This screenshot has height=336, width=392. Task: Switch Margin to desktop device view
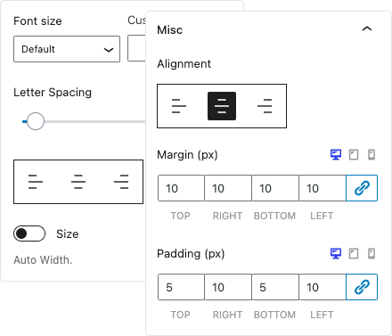tap(336, 154)
